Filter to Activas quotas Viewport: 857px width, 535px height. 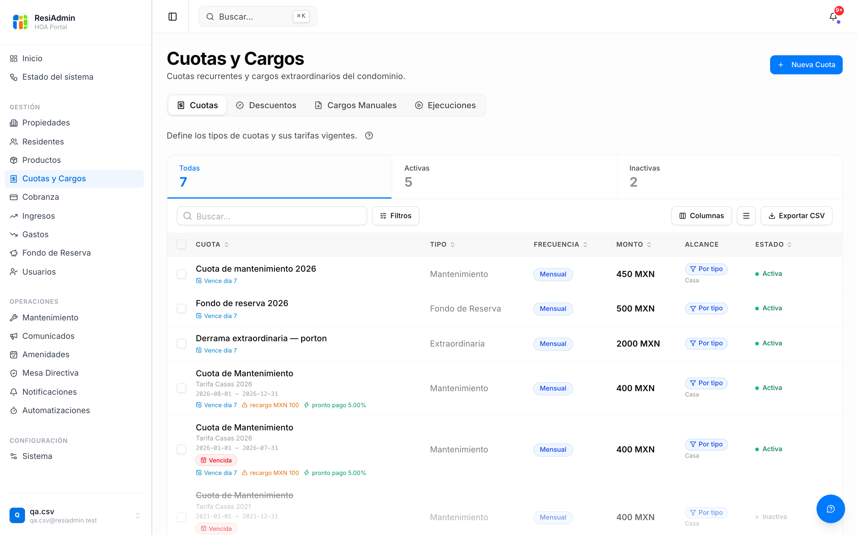coord(504,177)
